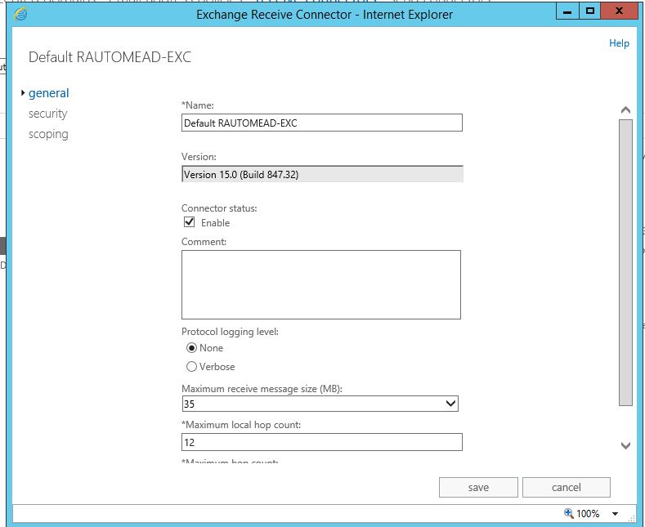Close the Exchange Receive Connector window
This screenshot has width=645, height=527.
(x=619, y=11)
